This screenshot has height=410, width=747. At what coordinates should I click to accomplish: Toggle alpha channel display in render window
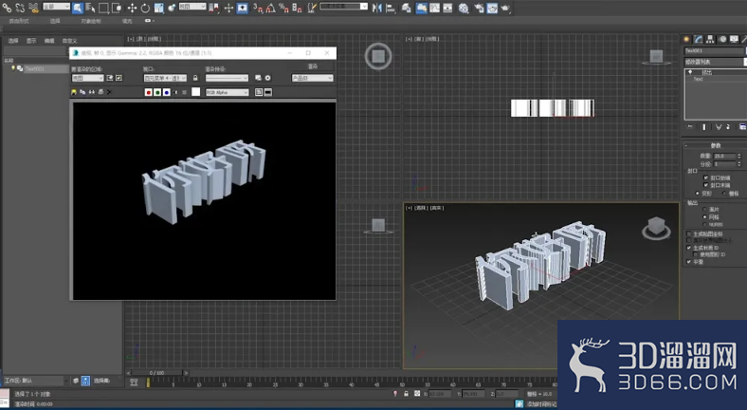[175, 92]
